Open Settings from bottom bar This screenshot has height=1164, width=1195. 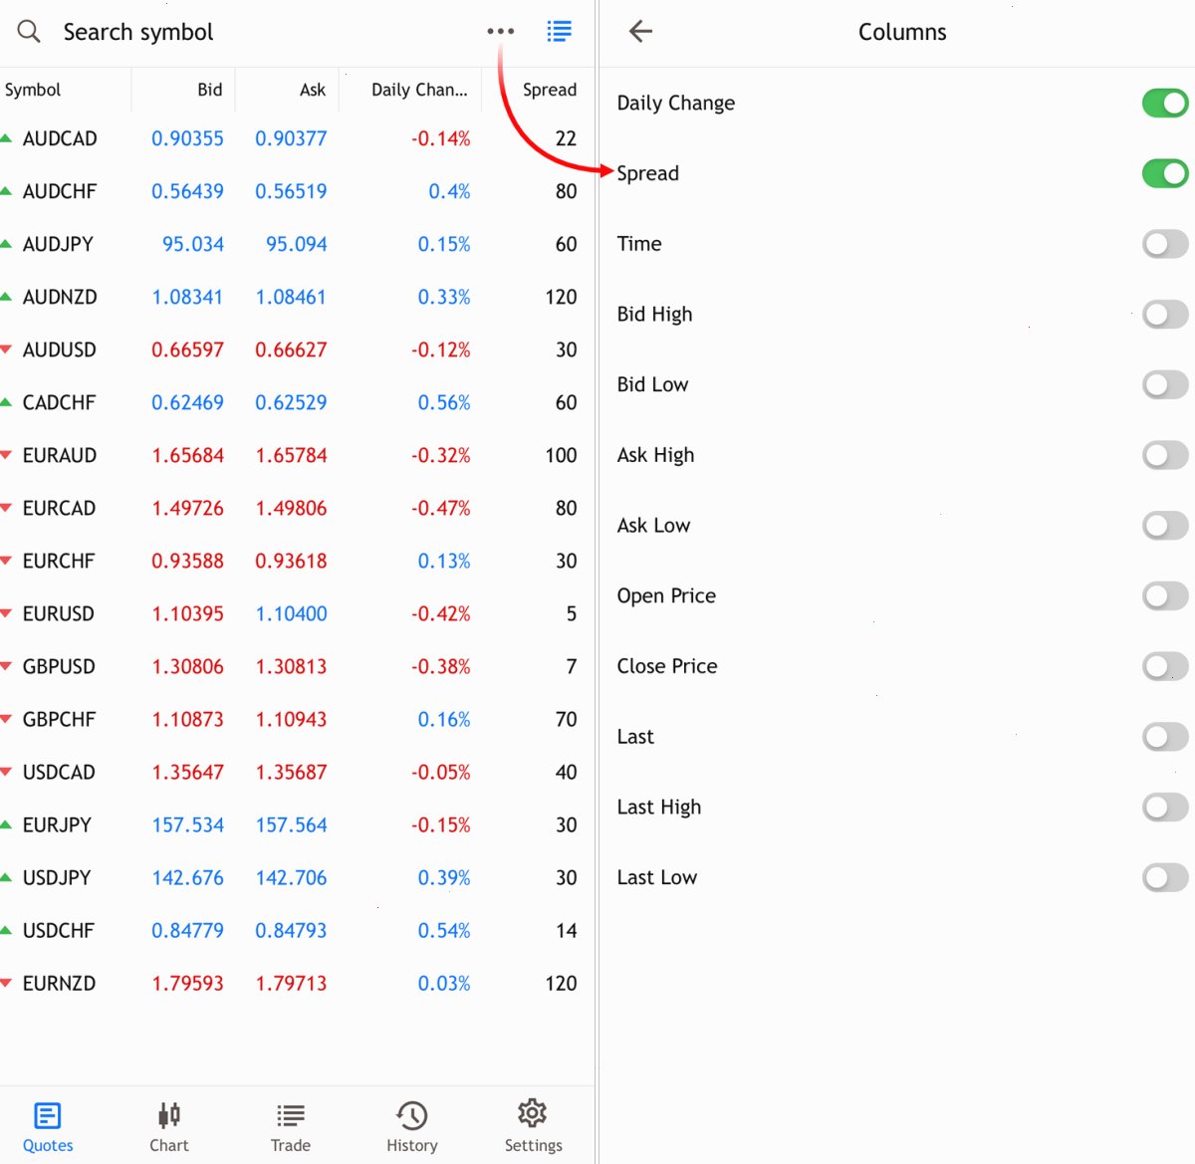tap(533, 1126)
